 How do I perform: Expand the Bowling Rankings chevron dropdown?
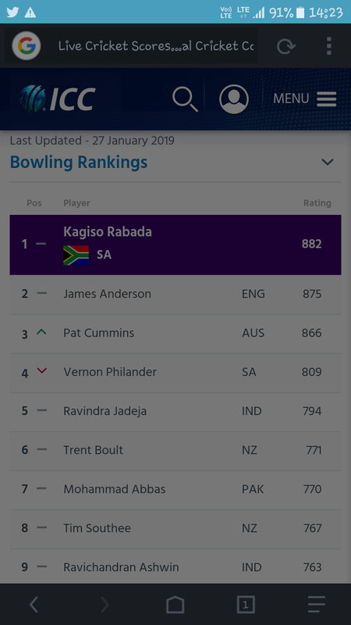(x=328, y=162)
